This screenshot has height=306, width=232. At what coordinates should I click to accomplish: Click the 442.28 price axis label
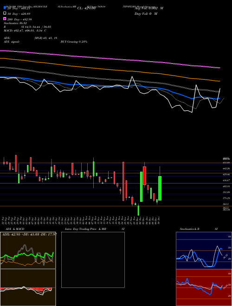pyautogui.click(x=226, y=168)
